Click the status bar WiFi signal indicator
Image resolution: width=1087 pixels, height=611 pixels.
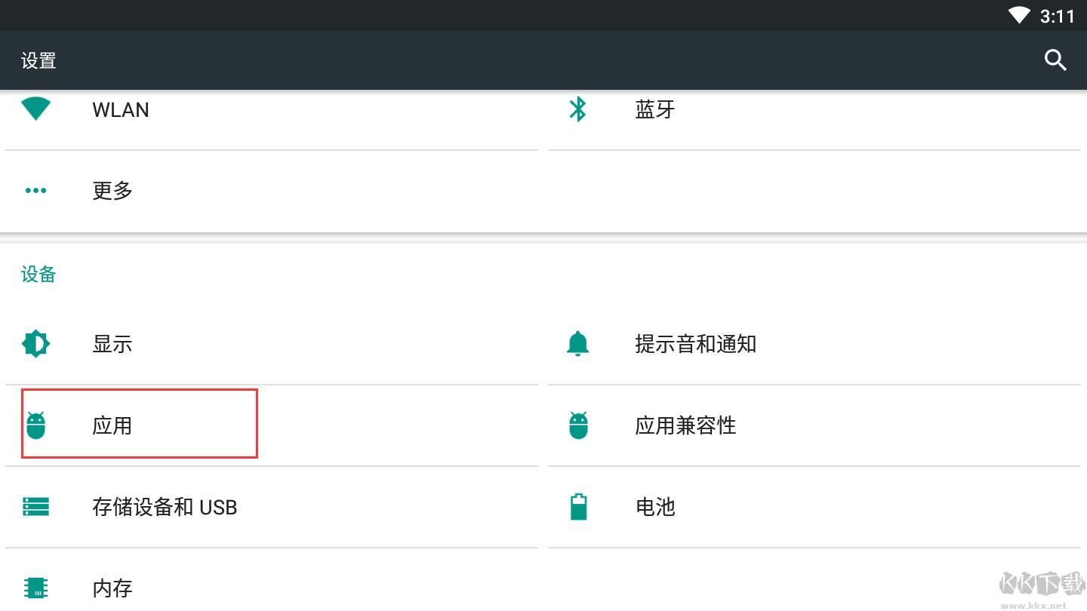point(1019,15)
